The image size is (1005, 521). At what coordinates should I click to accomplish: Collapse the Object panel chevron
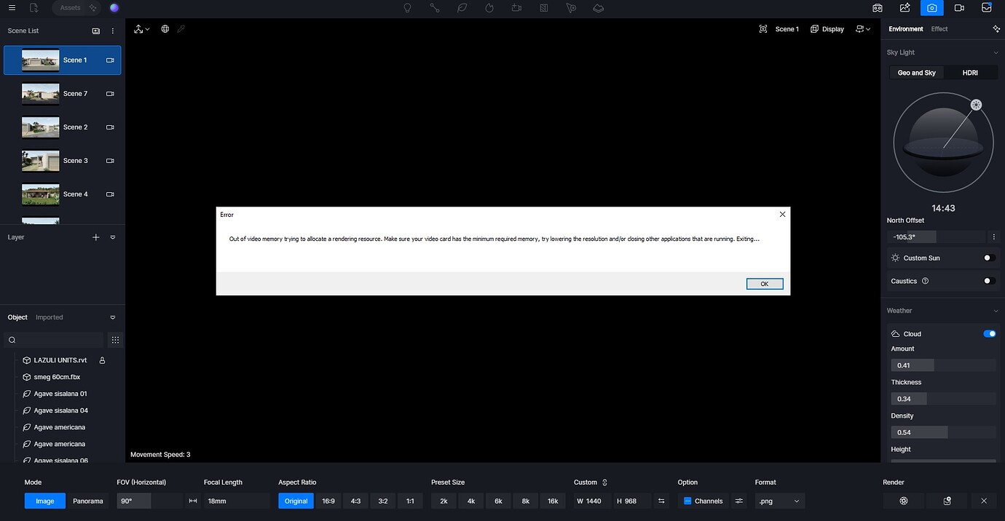point(113,317)
